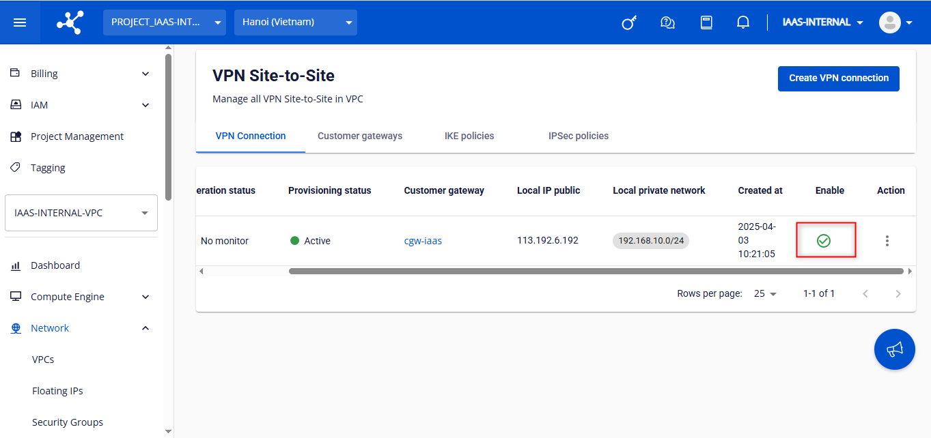
Task: Open three-dot action menu for VPN row
Action: (x=887, y=241)
